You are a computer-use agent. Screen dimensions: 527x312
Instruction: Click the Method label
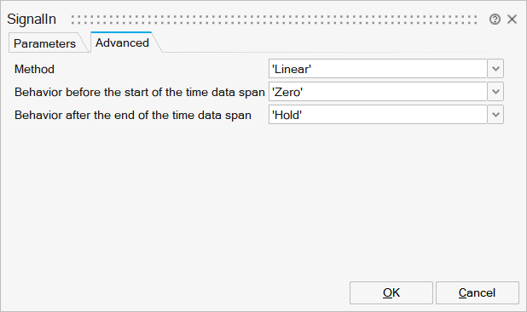pos(34,69)
